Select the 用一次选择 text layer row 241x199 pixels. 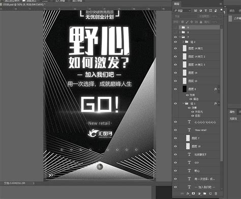[x=196, y=179]
